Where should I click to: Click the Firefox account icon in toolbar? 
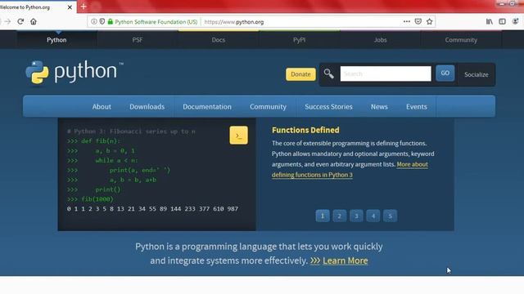(515, 22)
